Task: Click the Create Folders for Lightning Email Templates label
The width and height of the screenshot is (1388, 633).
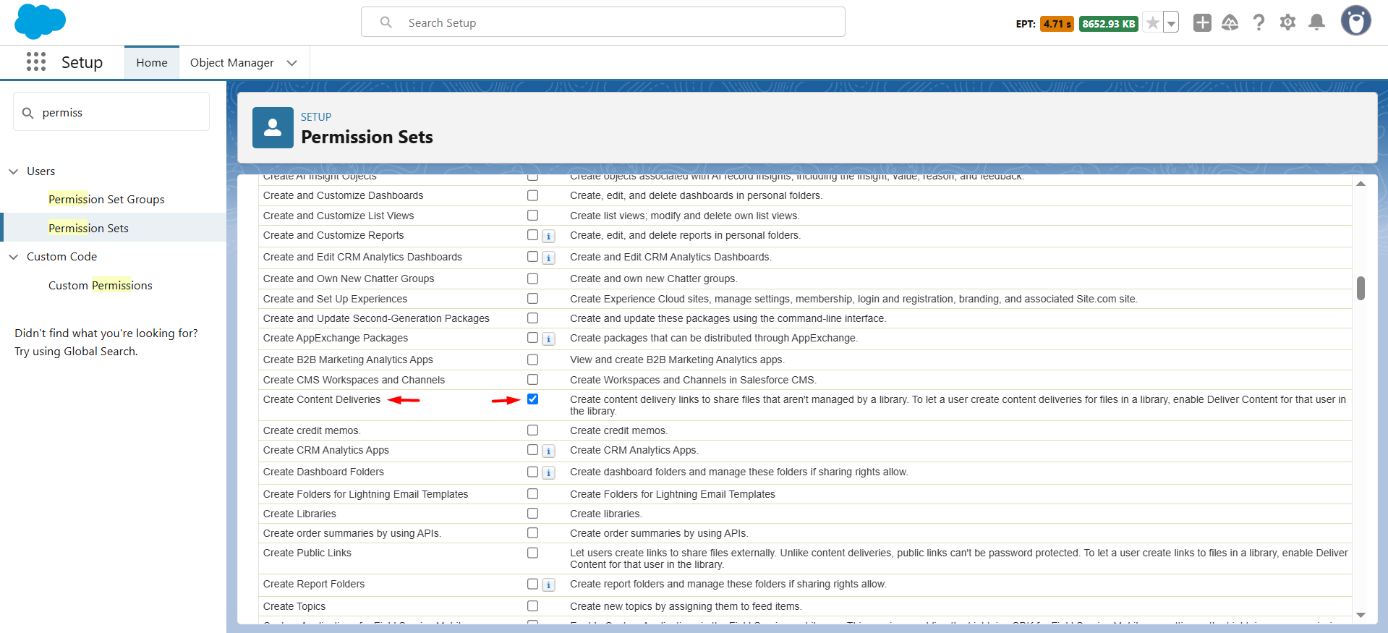Action: (x=365, y=494)
